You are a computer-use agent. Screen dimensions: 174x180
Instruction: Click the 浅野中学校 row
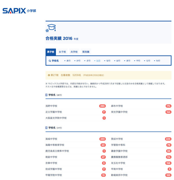pyautogui.click(x=76, y=106)
